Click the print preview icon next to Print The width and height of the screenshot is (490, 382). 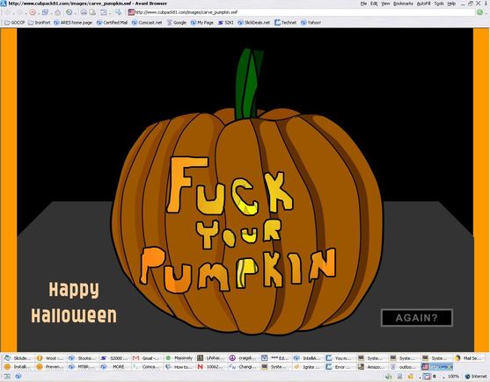(x=92, y=12)
